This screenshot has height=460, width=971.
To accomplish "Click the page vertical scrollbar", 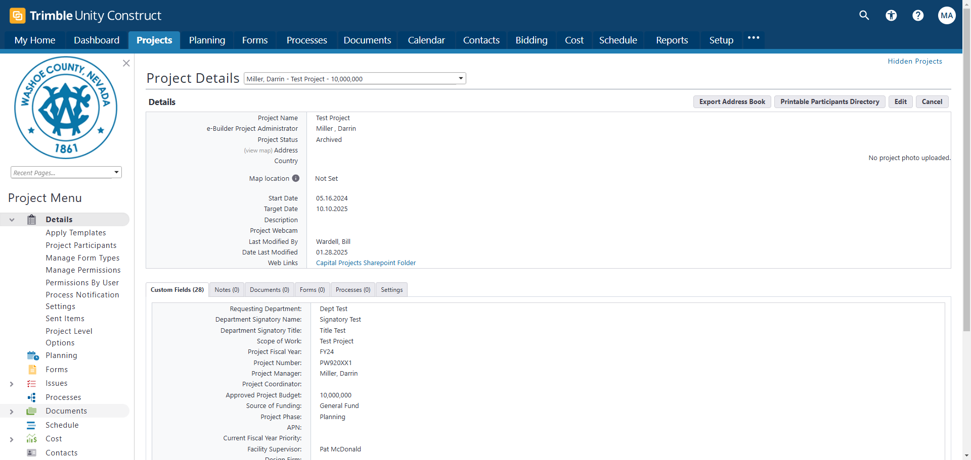I will [966, 202].
